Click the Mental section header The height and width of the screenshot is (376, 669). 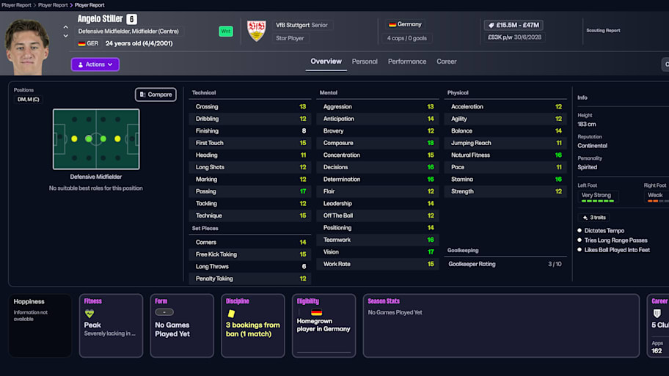point(329,92)
